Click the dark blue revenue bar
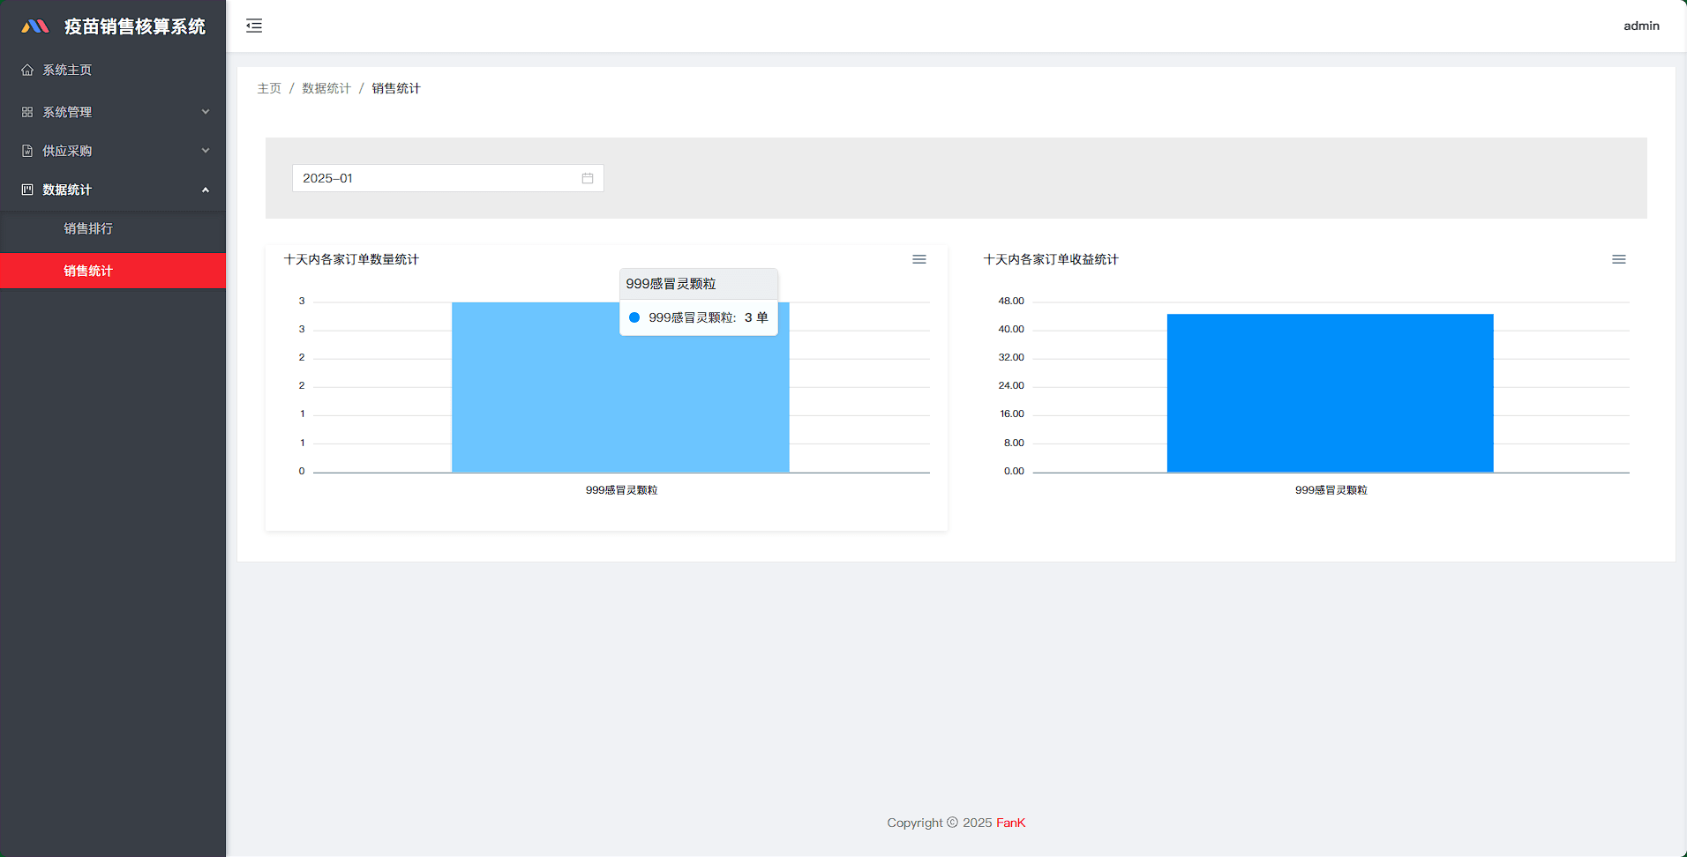This screenshot has height=857, width=1687. pos(1331,393)
